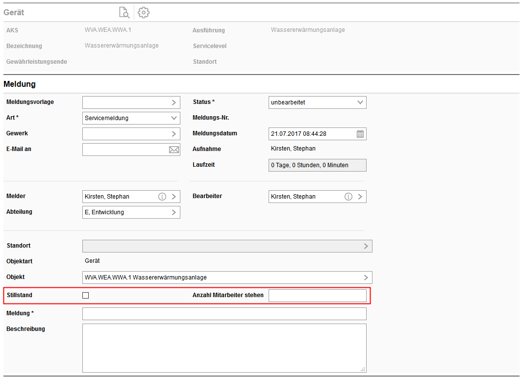The image size is (521, 379).
Task: Open selection arrow in the Objekt field
Action: 366,278
